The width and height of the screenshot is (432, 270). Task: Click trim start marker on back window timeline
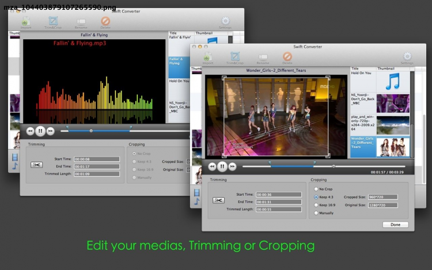67,127
